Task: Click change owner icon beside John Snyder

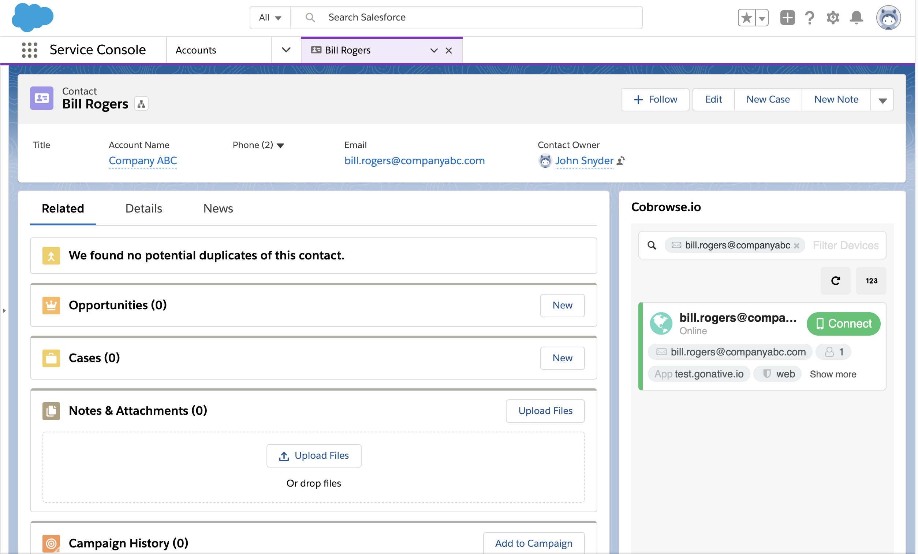Action: (x=621, y=161)
